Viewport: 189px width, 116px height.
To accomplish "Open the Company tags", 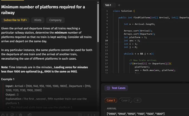I will point(55,20).
